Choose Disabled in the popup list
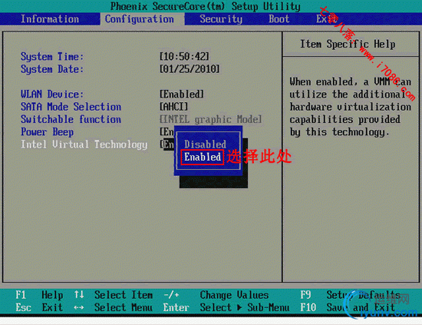Image resolution: width=422 pixels, height=325 pixels. (205, 144)
